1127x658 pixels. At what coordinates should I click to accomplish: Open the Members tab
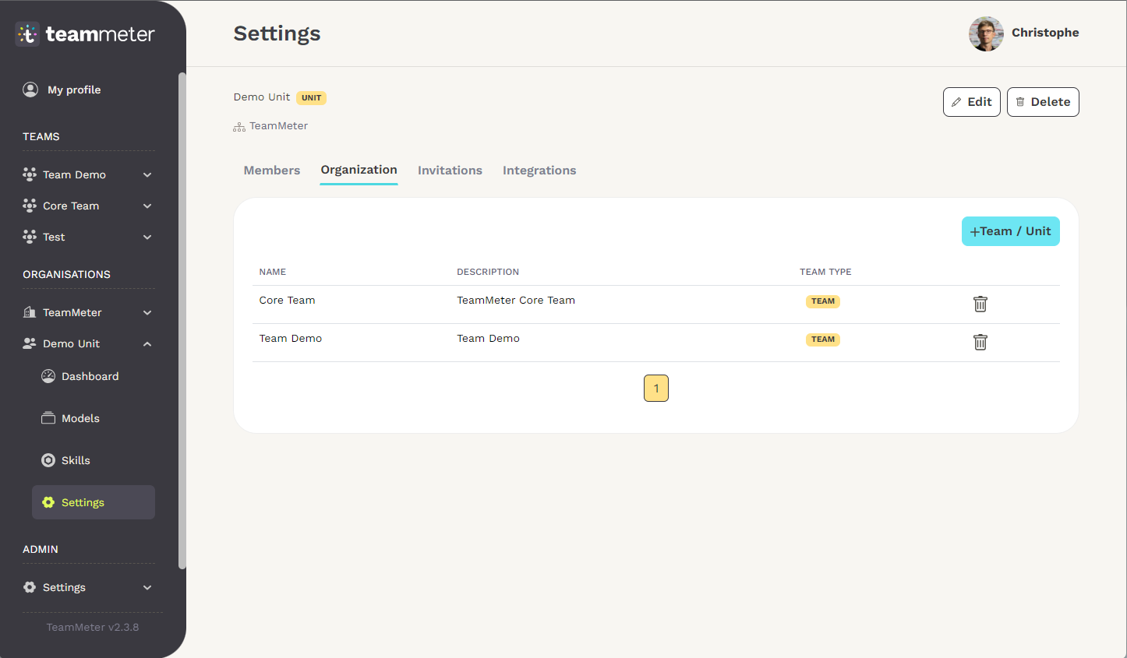pos(271,170)
